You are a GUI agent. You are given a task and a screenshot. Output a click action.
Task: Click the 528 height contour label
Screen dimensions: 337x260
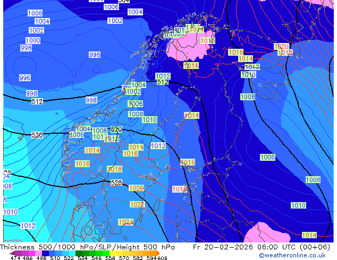click(x=116, y=183)
